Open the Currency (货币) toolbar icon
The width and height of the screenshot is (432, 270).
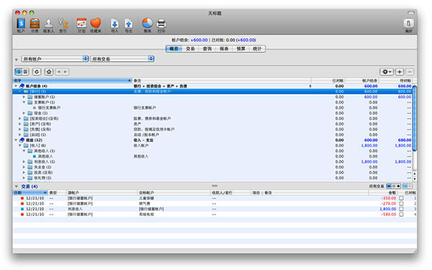tap(63, 24)
